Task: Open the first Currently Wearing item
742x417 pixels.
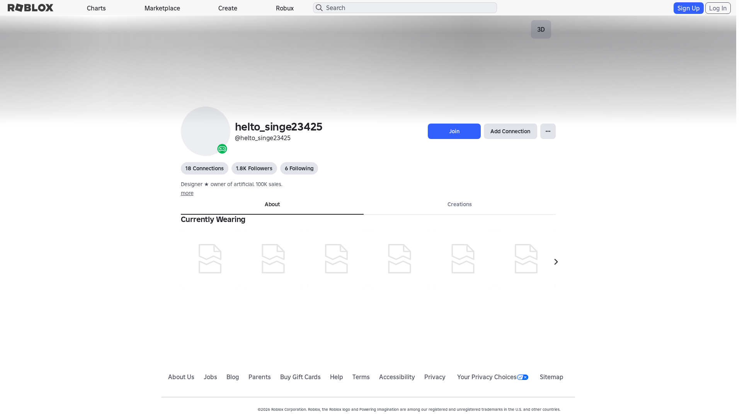Action: tap(210, 259)
